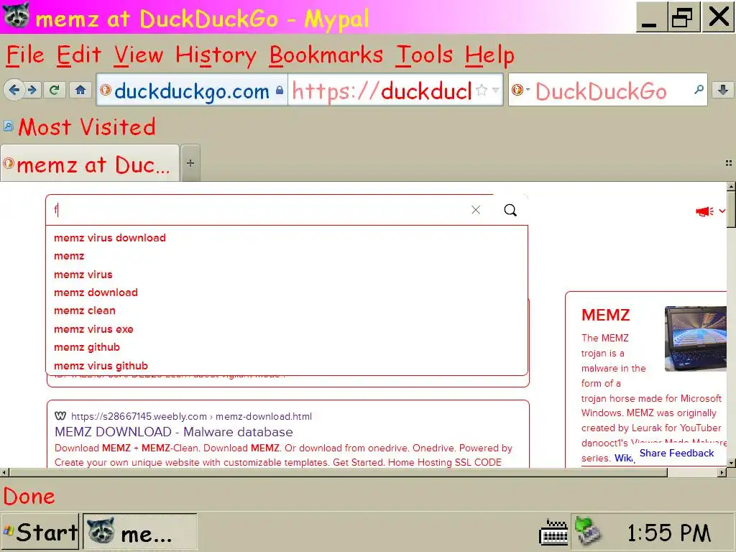Open the File menu
This screenshot has width=736, height=552.
(x=25, y=55)
